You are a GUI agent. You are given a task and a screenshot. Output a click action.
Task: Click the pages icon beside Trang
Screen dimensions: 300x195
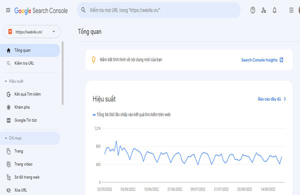point(8,151)
